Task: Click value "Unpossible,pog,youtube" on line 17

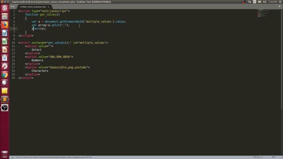Action: coord(68,68)
